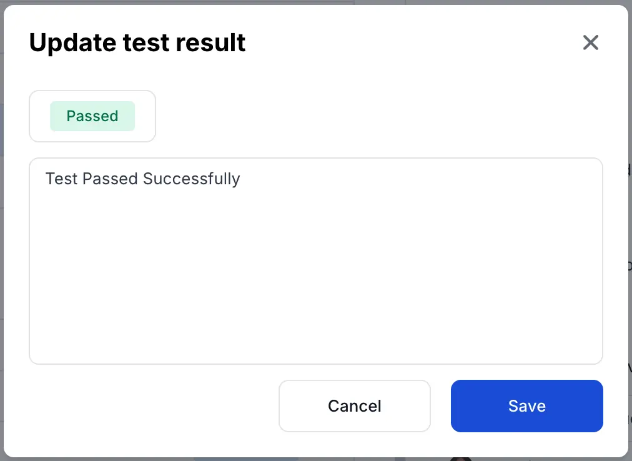This screenshot has height=461, width=632.
Task: Confirm the Passed result with Save
Action: coord(526,406)
